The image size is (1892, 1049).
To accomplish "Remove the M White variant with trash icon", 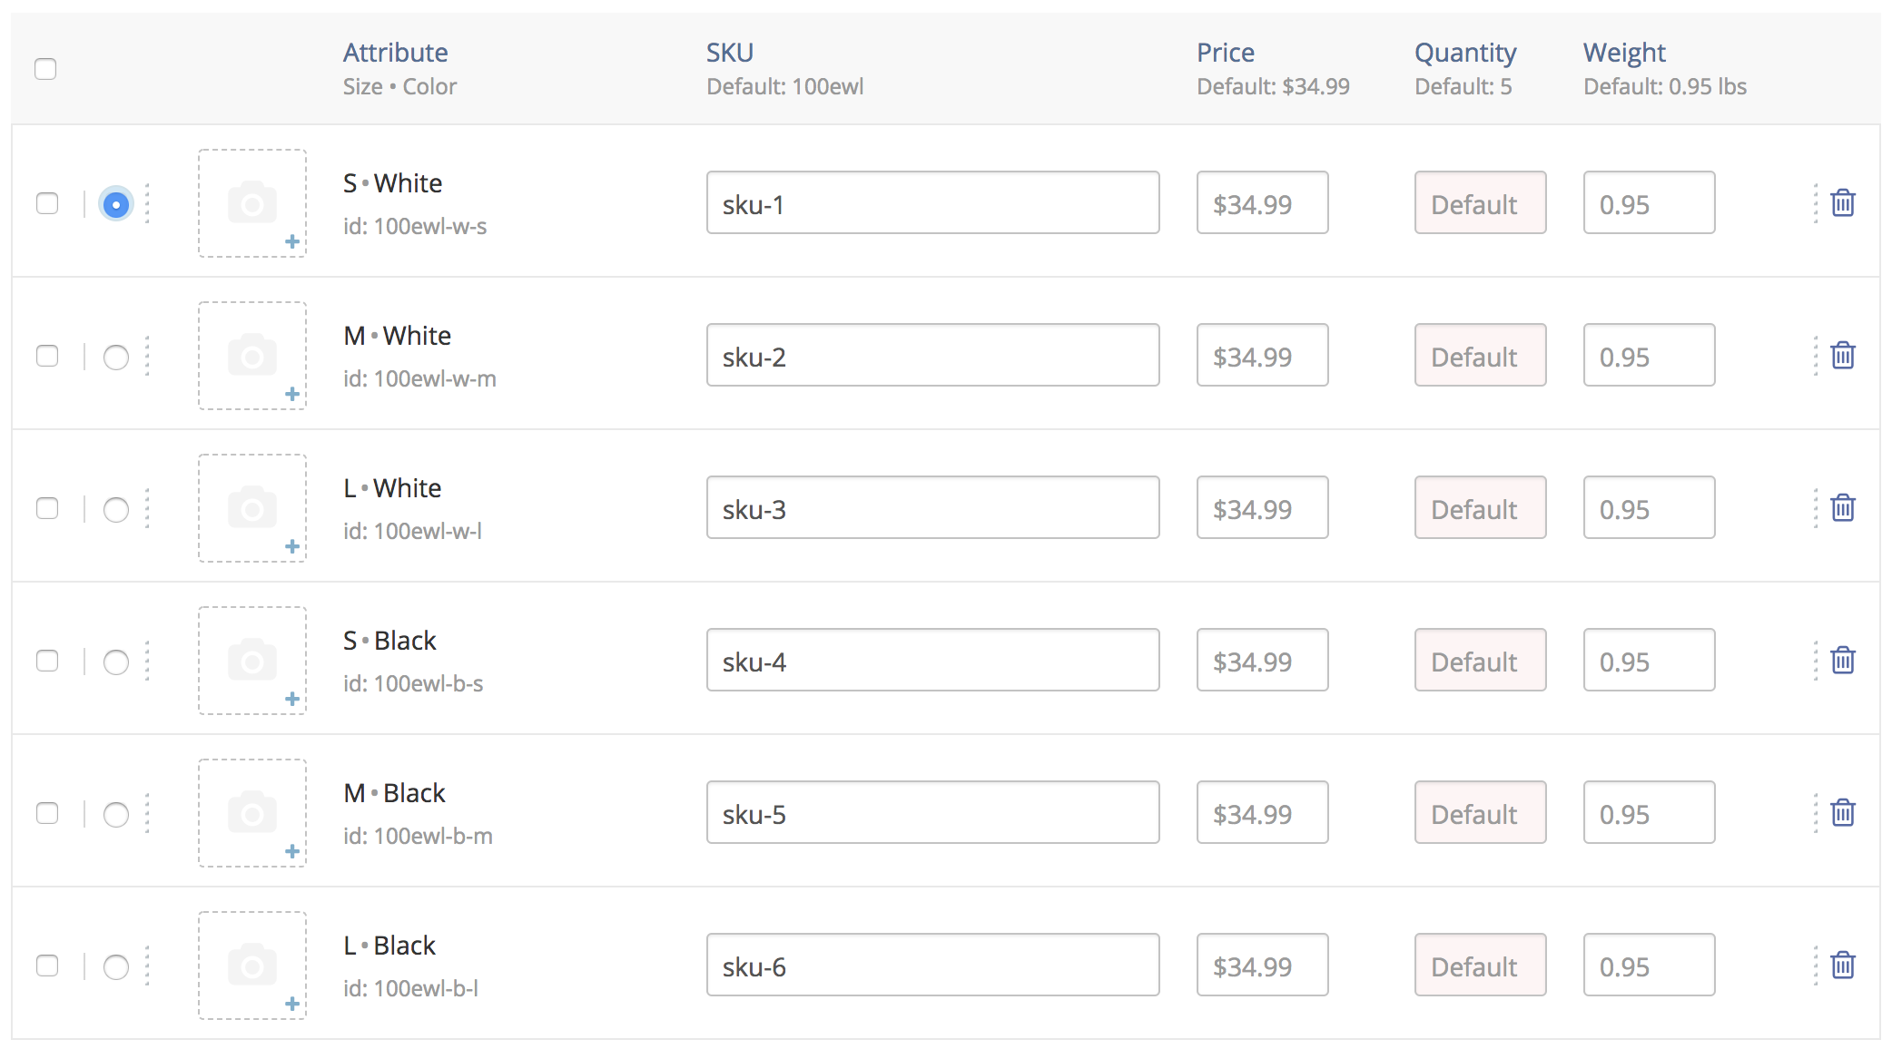I will [1841, 356].
